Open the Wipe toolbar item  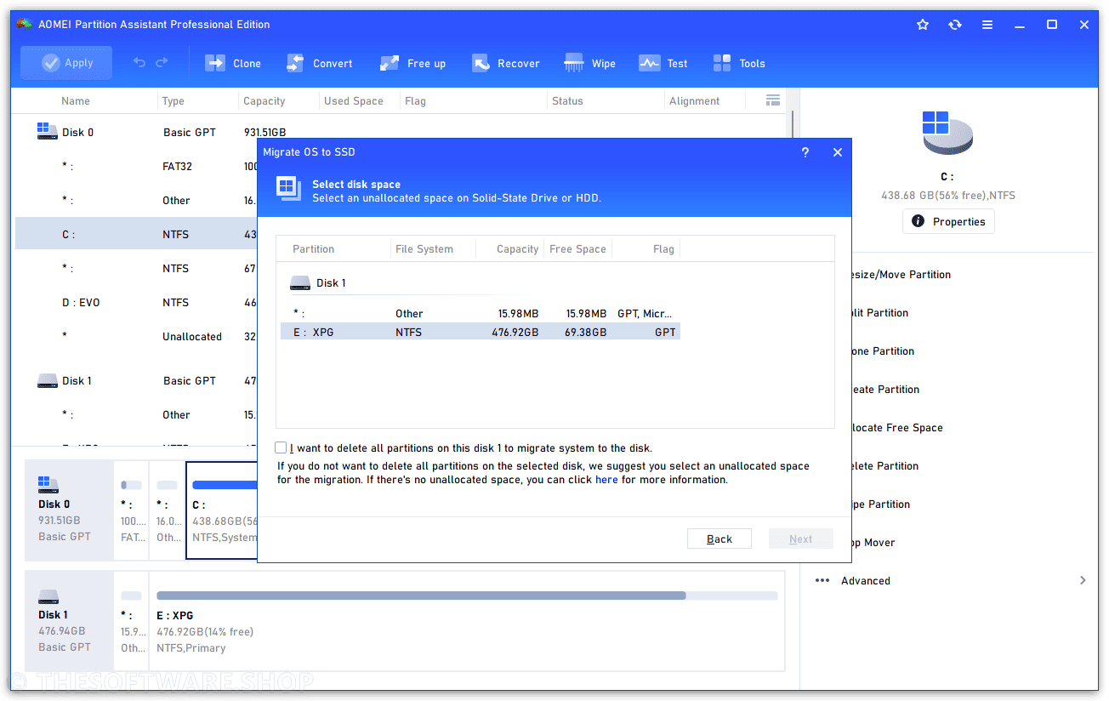tap(589, 63)
